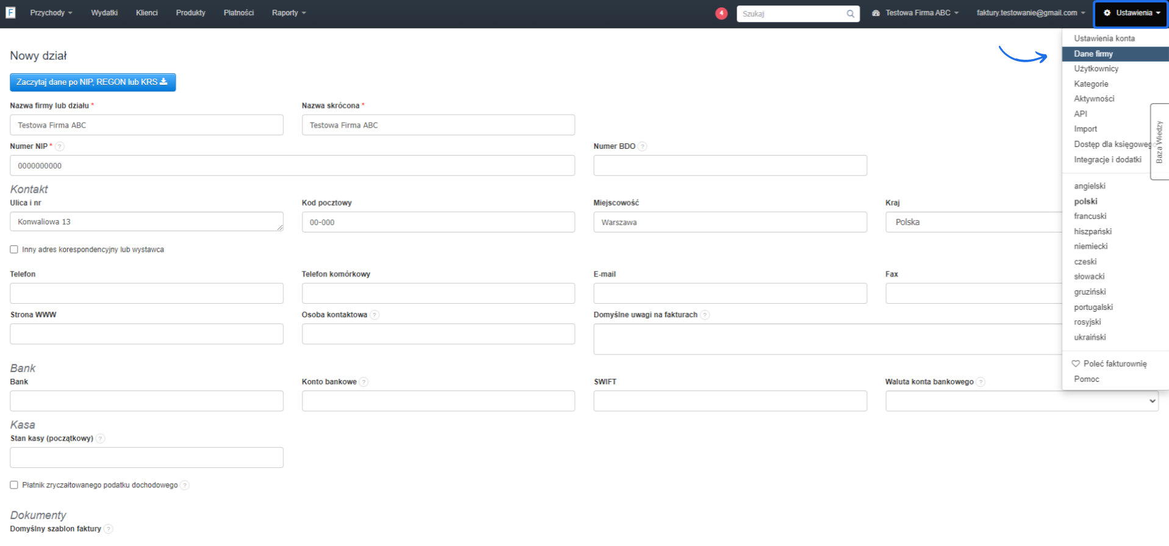Show help tooltip for Domyślne uwagi na fakturach
This screenshot has height=546, width=1169.
[705, 315]
